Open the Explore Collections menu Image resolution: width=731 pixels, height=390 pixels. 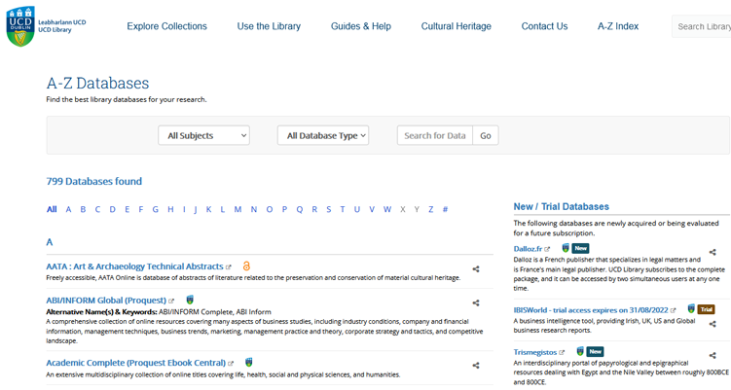click(166, 26)
